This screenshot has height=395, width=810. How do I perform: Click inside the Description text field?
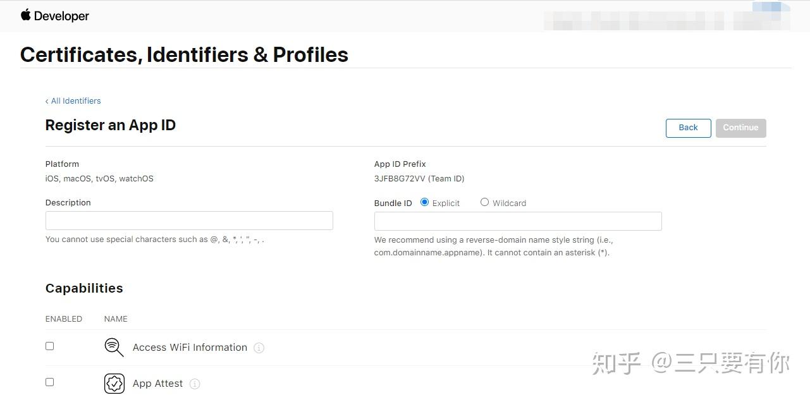click(188, 220)
